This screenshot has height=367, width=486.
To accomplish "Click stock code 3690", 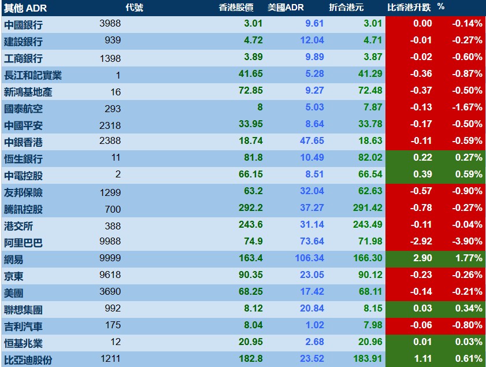I will tap(110, 291).
